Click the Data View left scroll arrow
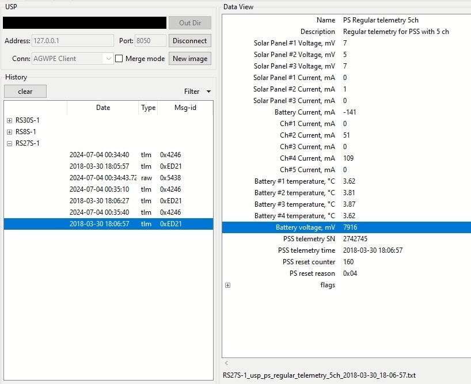Image resolution: width=471 pixels, height=384 pixels. click(226, 363)
